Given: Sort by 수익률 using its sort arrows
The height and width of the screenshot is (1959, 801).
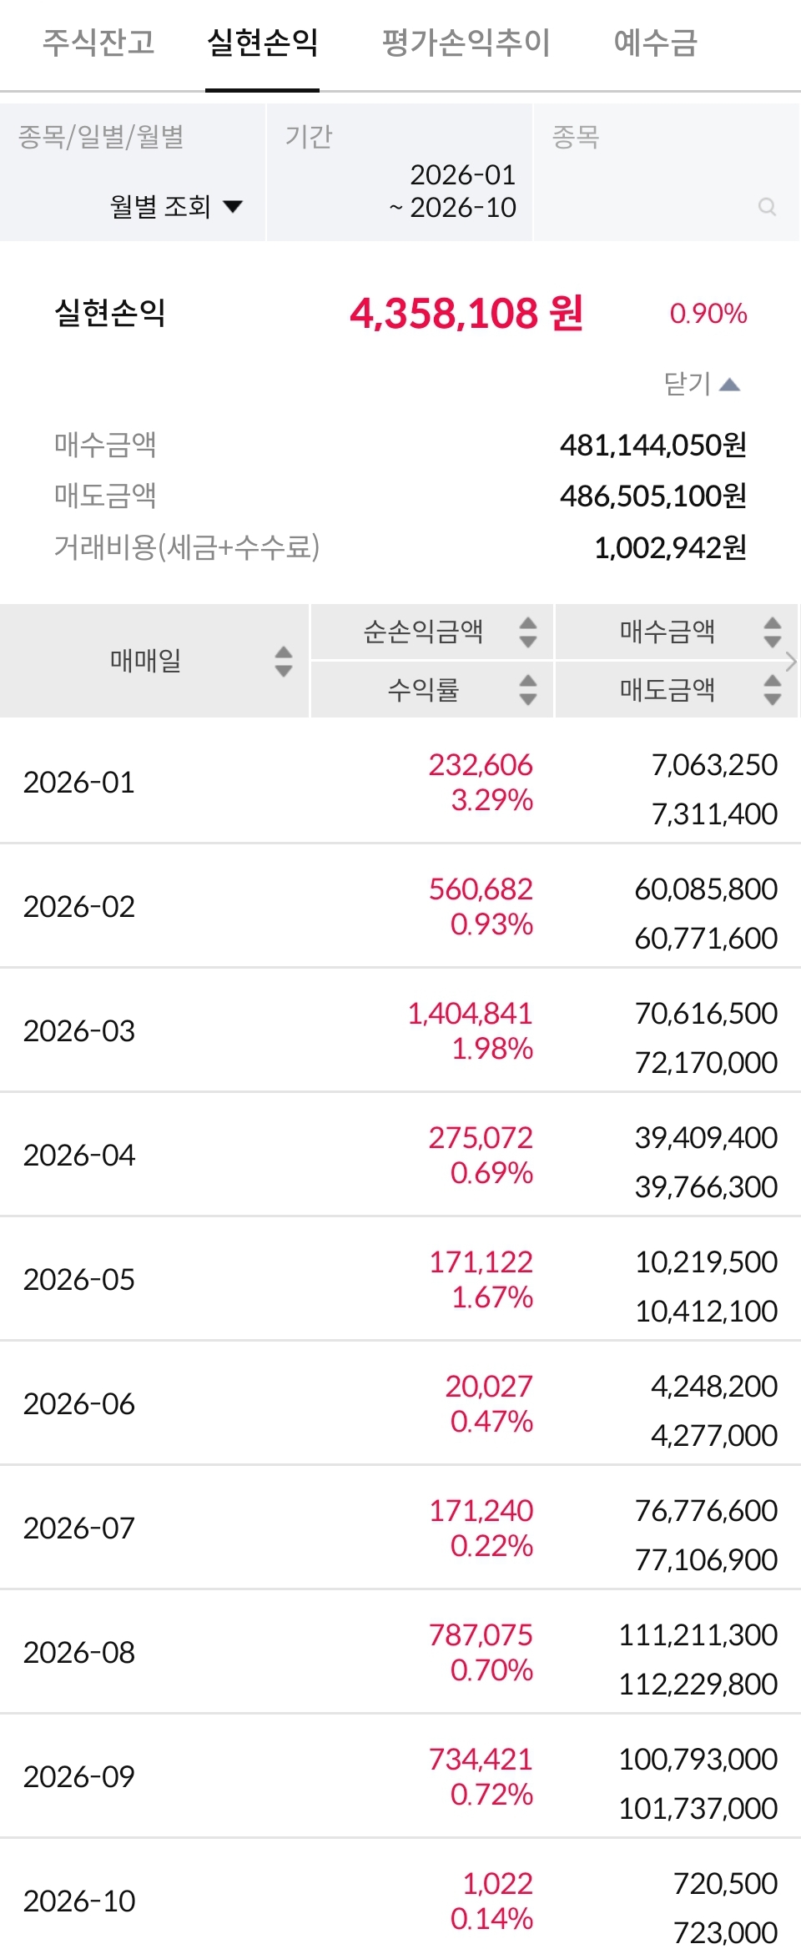Looking at the screenshot, I should tap(528, 689).
